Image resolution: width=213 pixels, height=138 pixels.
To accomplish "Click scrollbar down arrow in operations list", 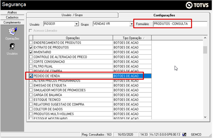I will tap(205, 117).
